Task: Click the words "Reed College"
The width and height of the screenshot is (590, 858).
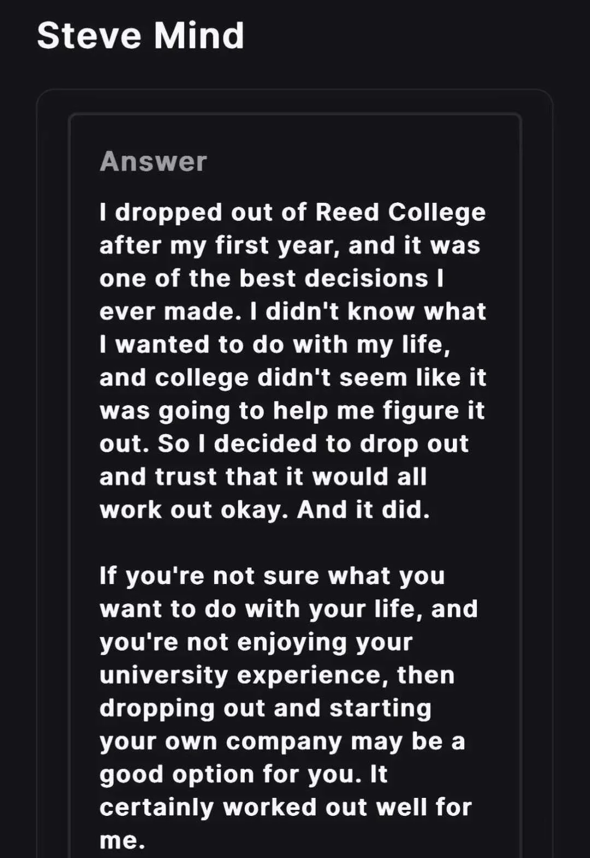Action: (x=400, y=212)
